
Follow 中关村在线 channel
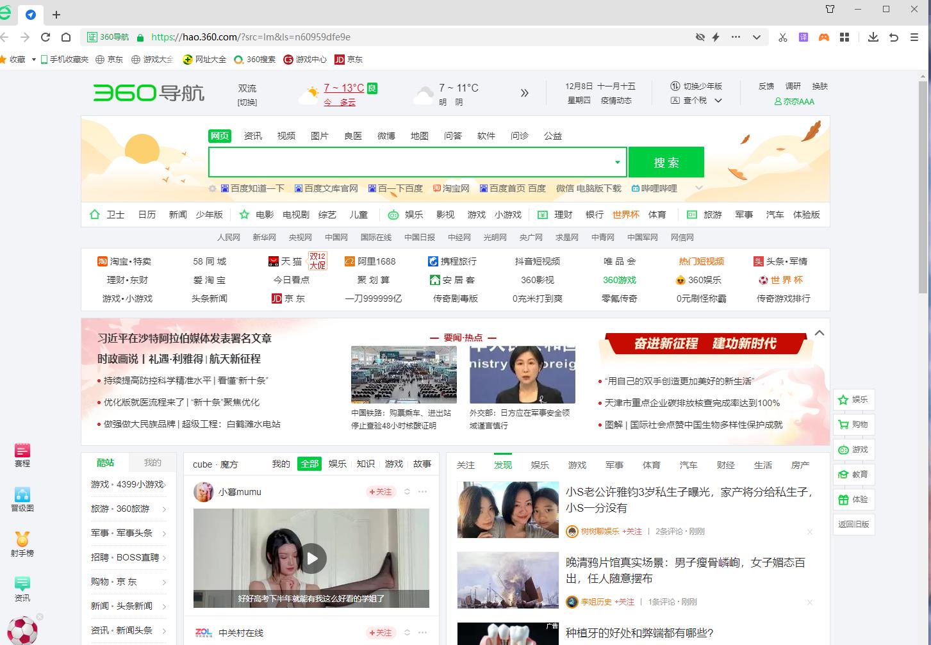(x=381, y=632)
